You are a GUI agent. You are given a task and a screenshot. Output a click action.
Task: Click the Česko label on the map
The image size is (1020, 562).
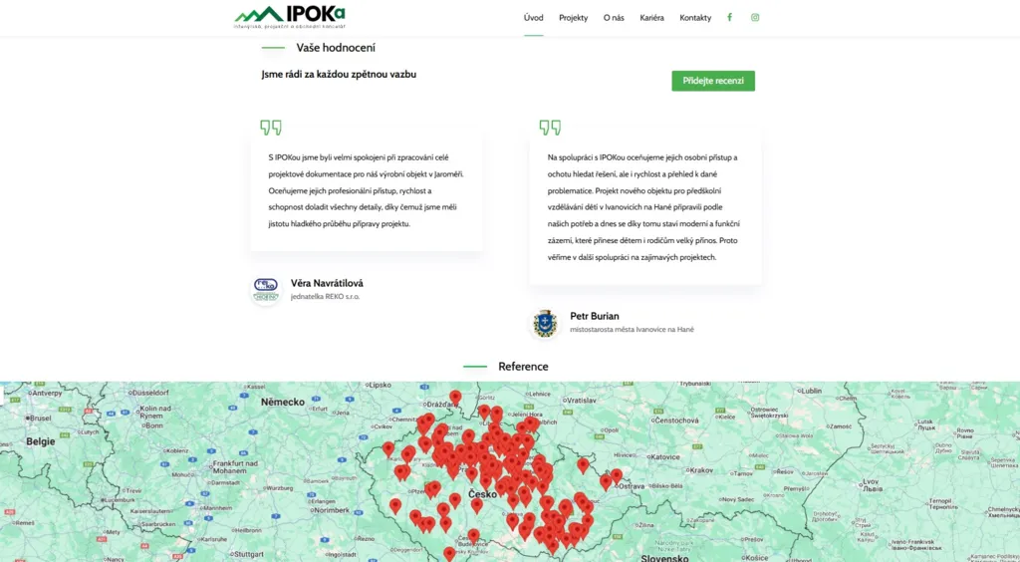[x=483, y=494]
